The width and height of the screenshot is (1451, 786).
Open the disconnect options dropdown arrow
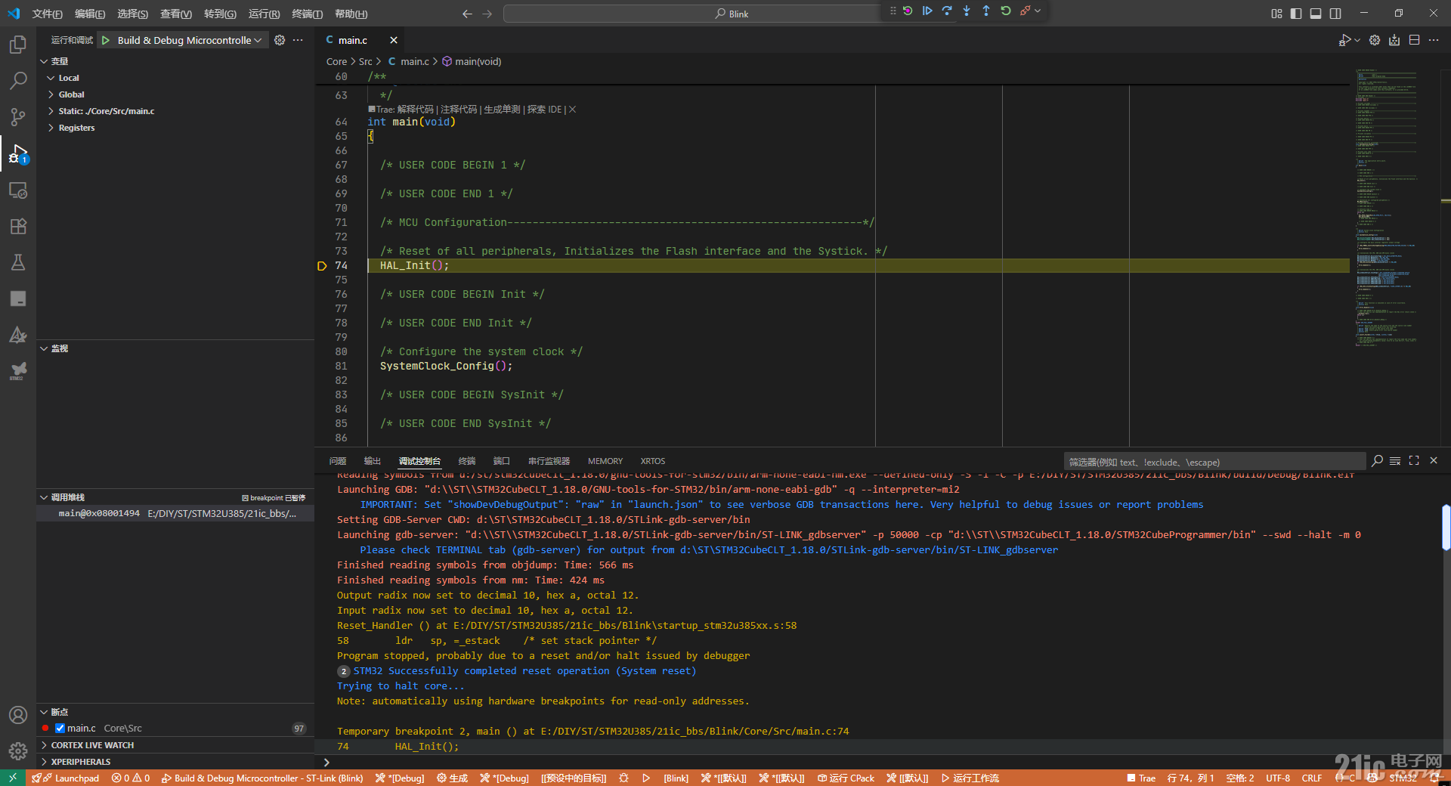point(1038,11)
